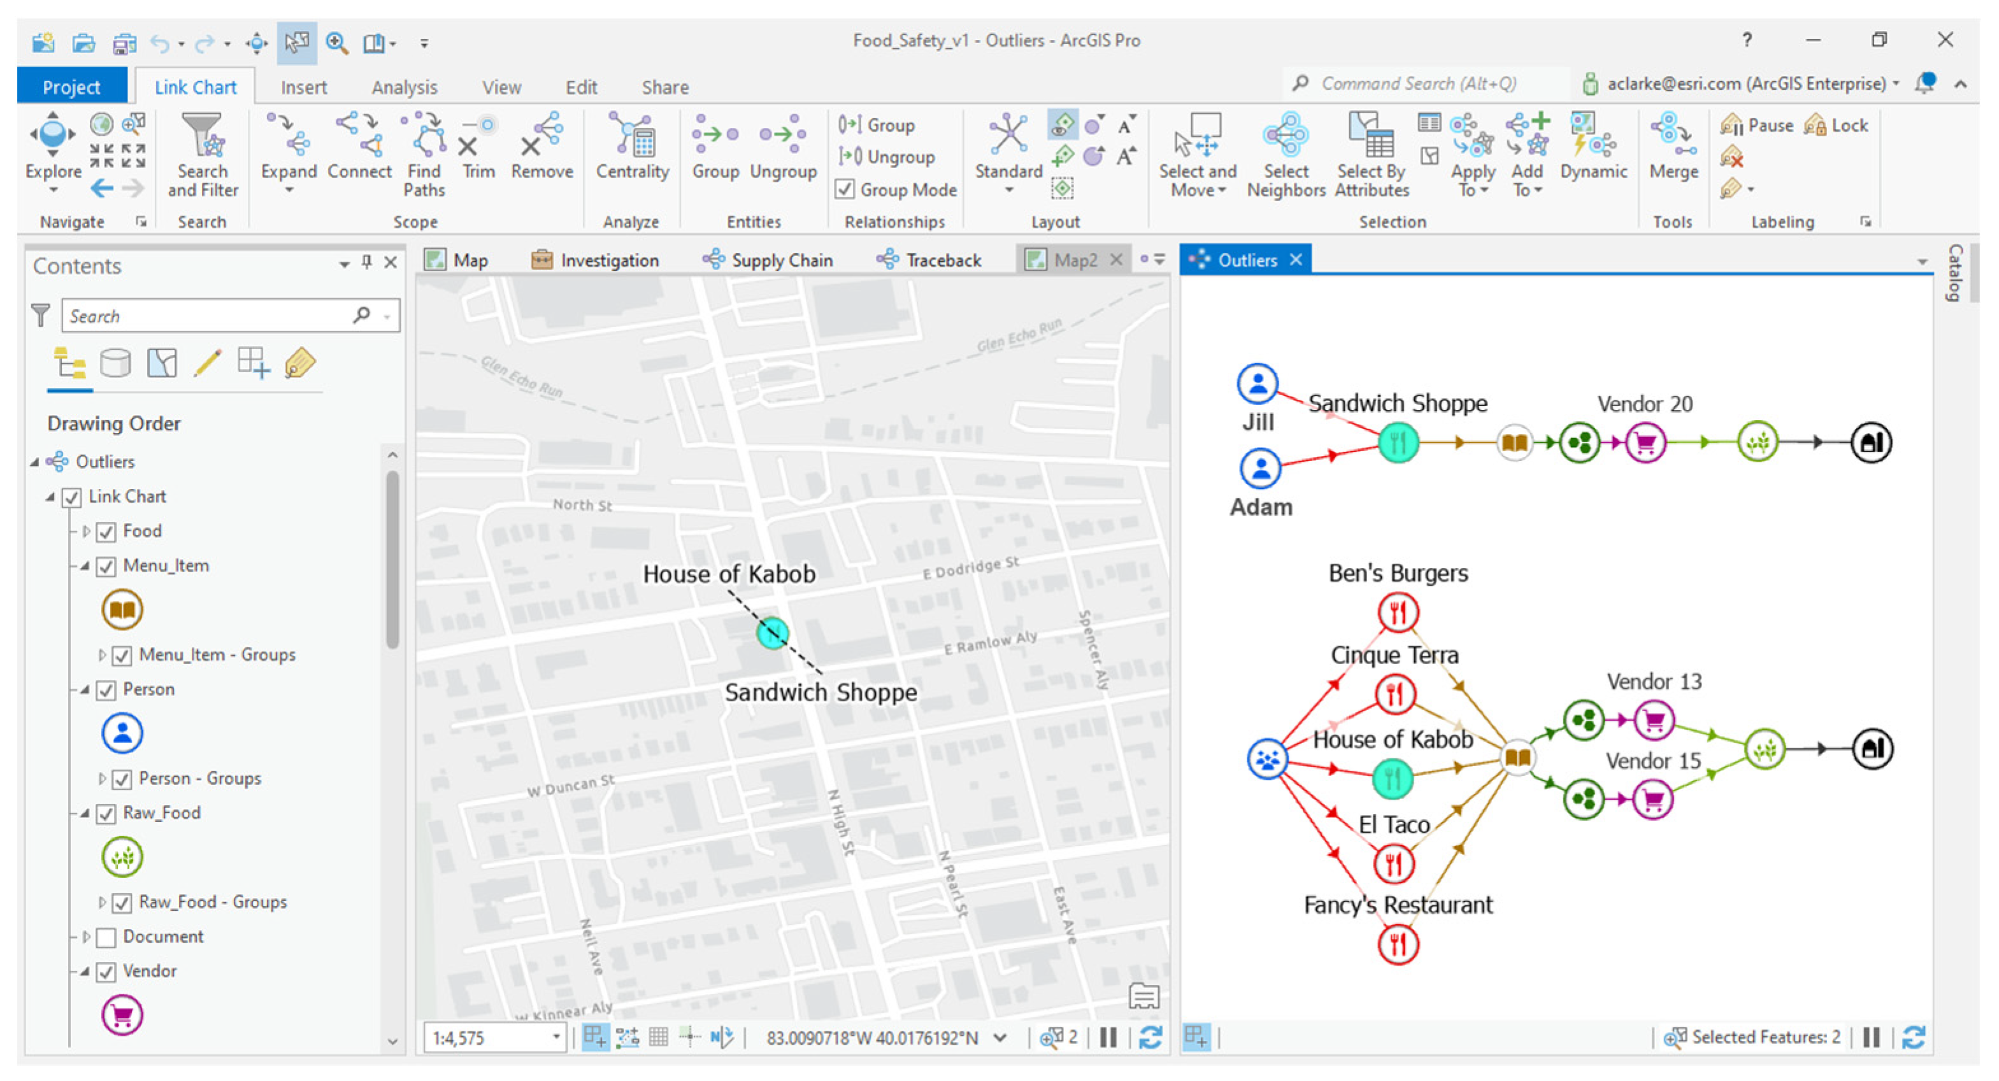Image resolution: width=1999 pixels, height=1081 pixels.
Task: Click the Merge tool icon
Action: [1673, 147]
